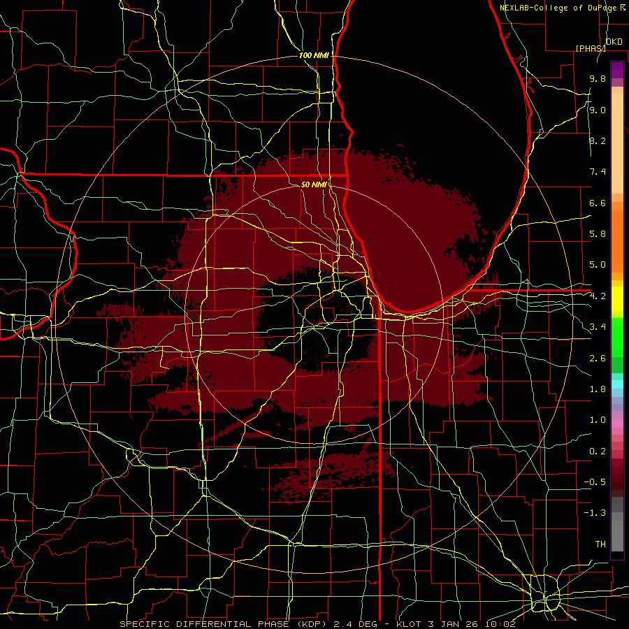Pick the purple swatch atop the color bar
Viewport: 629px width, 629px height.
pos(617,70)
